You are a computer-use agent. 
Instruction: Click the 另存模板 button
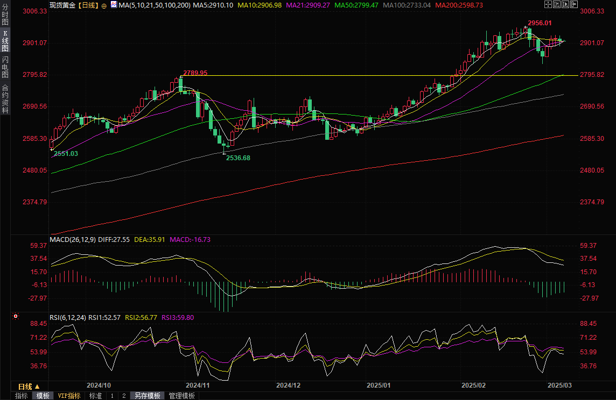coord(148,396)
